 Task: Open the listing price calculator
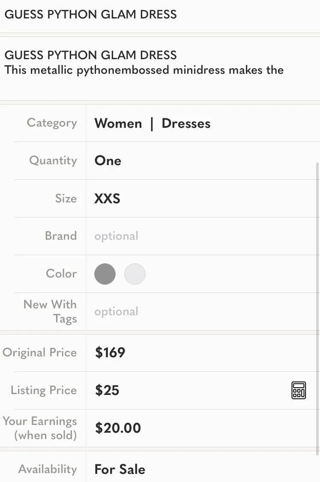pos(299,390)
